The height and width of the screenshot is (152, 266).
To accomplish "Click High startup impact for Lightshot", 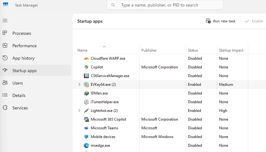I will point(223,111).
